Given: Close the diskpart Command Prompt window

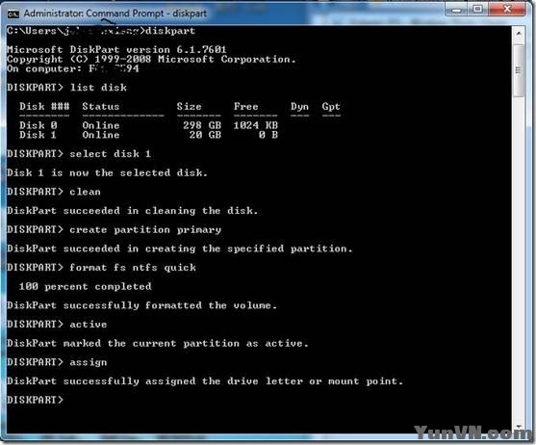Looking at the screenshot, I should pyautogui.click(x=507, y=10).
